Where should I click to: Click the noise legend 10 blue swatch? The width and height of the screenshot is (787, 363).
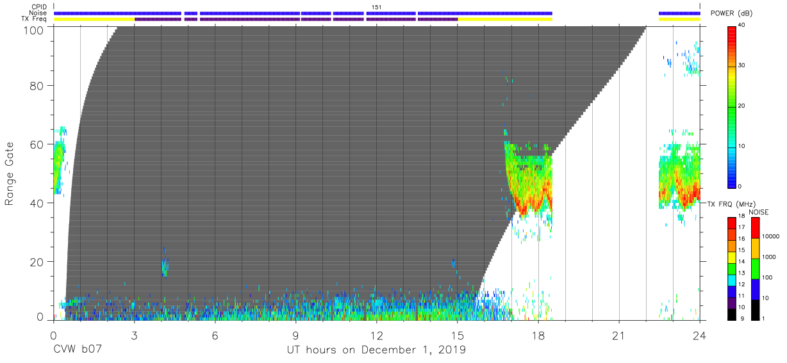tap(754, 289)
